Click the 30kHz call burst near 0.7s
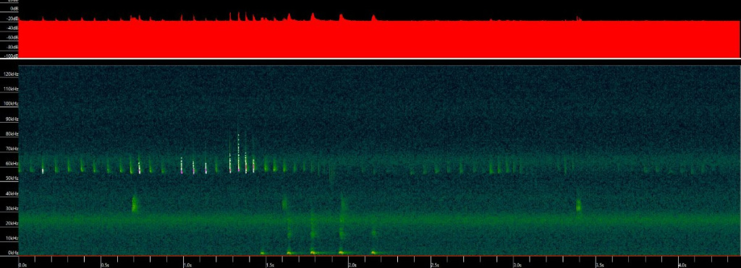Screen dimensions: 741x268 [x=135, y=203]
